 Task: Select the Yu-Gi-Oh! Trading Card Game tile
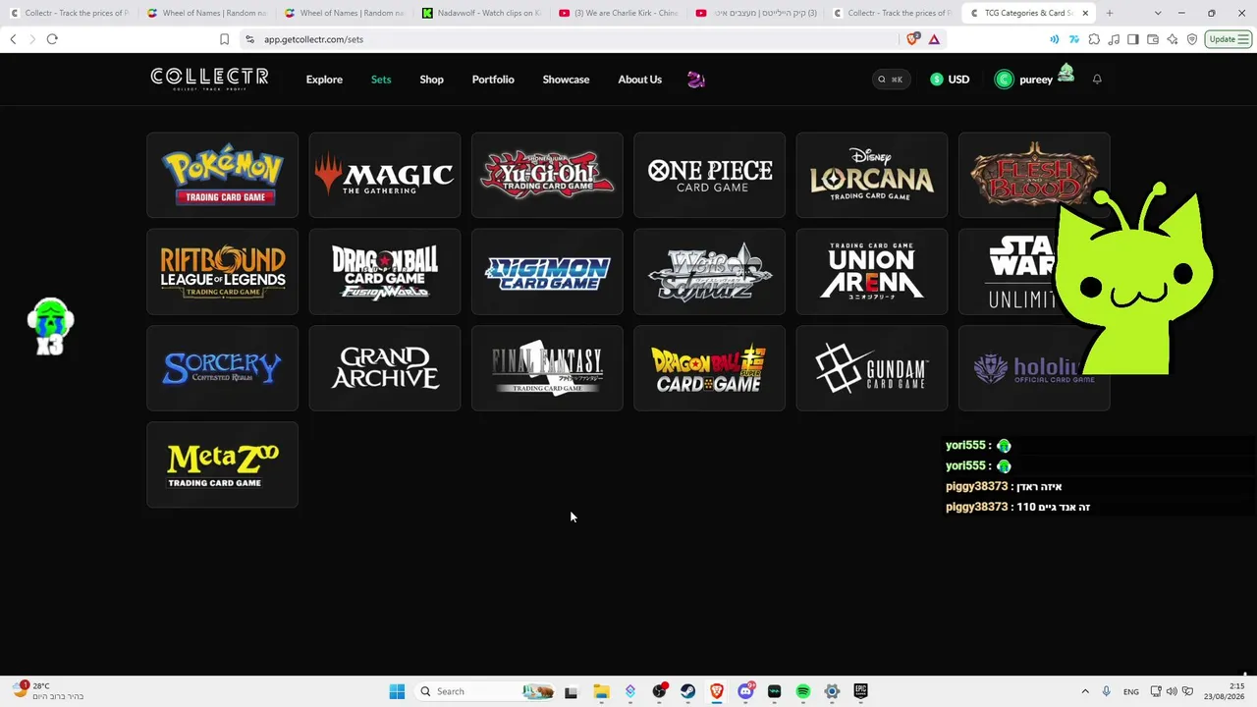click(547, 175)
